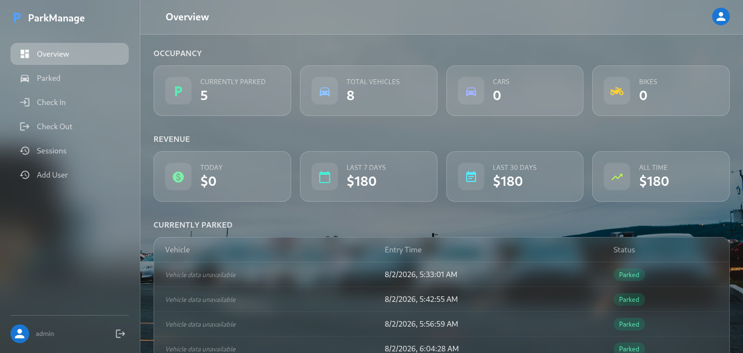The image size is (743, 353).
Task: Click the All Time $180 value
Action: [x=654, y=181]
